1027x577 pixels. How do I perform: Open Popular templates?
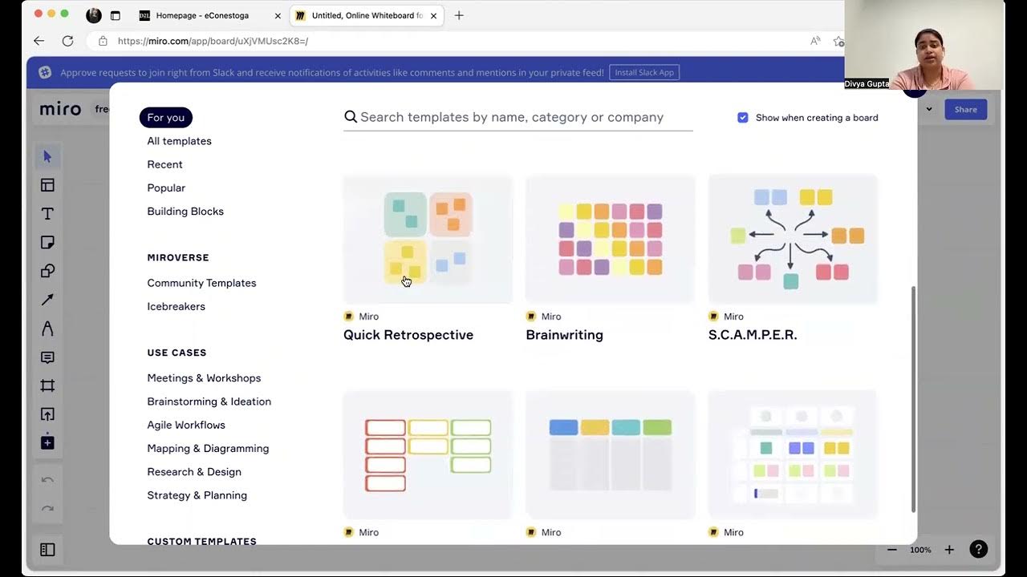click(166, 188)
